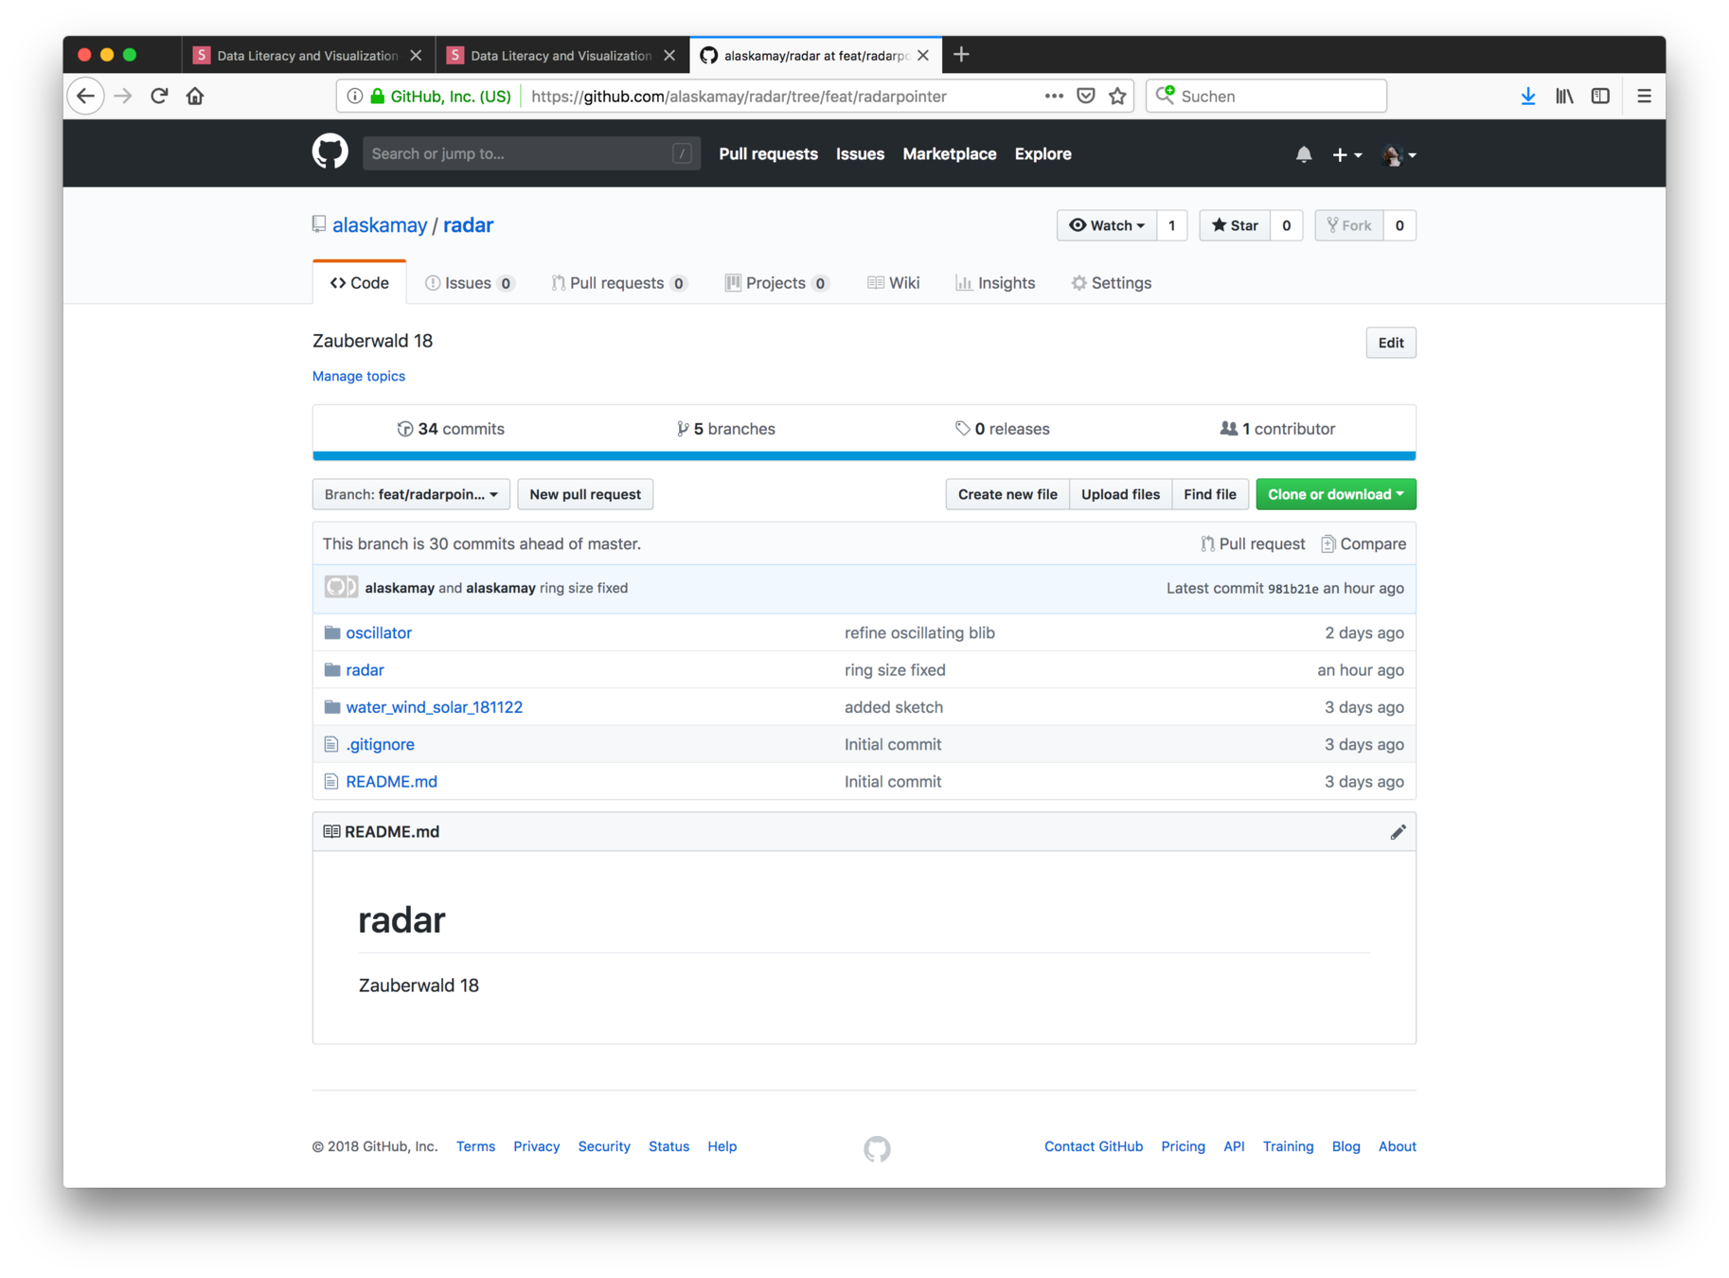1729x1278 pixels.
Task: Open the Clone or download dropdown
Action: point(1335,494)
